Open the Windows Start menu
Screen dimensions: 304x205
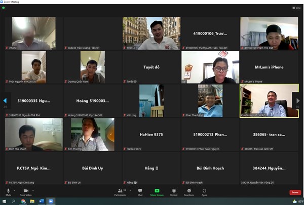pos(3,201)
